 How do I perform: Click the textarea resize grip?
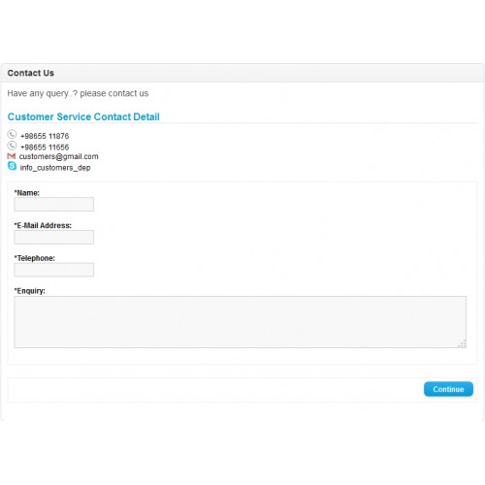463,344
